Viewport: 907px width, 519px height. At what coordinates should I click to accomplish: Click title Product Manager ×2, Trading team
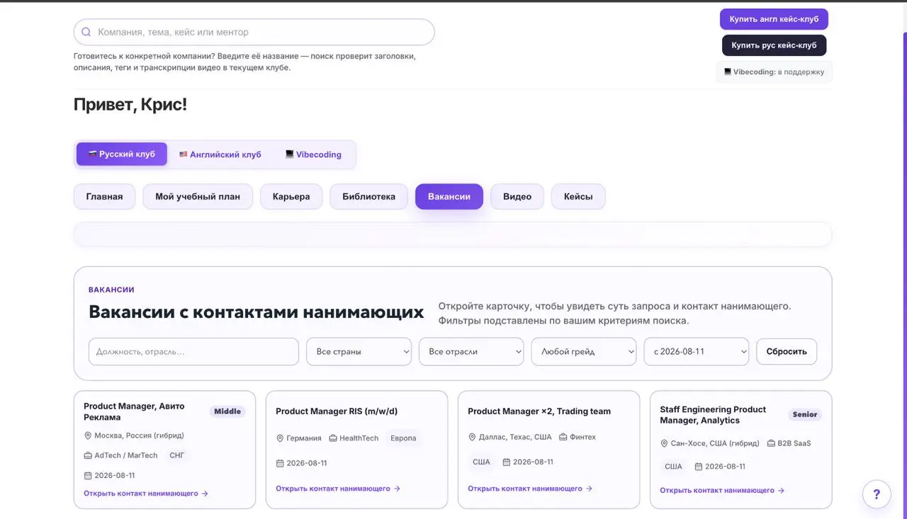pos(539,411)
